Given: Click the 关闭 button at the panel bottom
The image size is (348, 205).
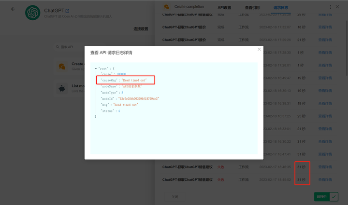Looking at the screenshot, I should [175, 197].
